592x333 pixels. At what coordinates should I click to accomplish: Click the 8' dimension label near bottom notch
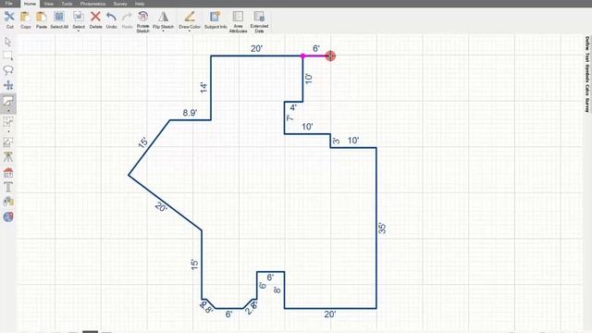tap(277, 290)
